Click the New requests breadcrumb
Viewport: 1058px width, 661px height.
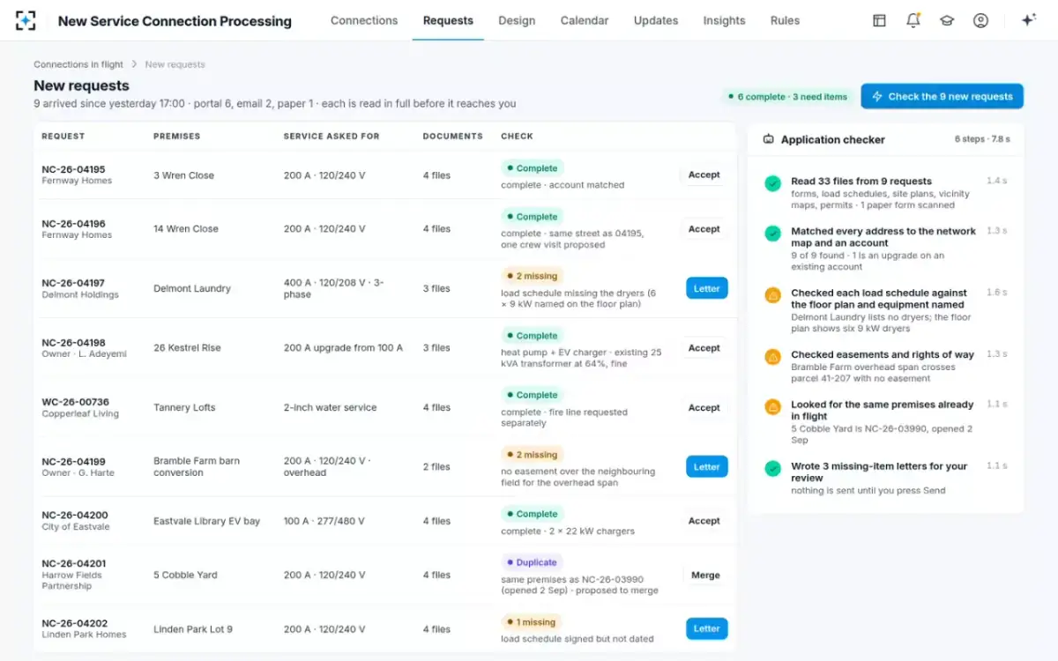pyautogui.click(x=175, y=64)
